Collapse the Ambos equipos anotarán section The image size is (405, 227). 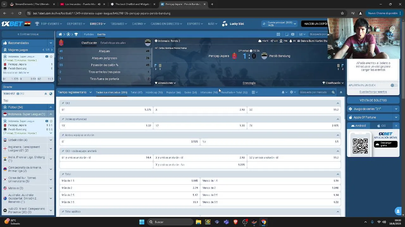coord(338,135)
